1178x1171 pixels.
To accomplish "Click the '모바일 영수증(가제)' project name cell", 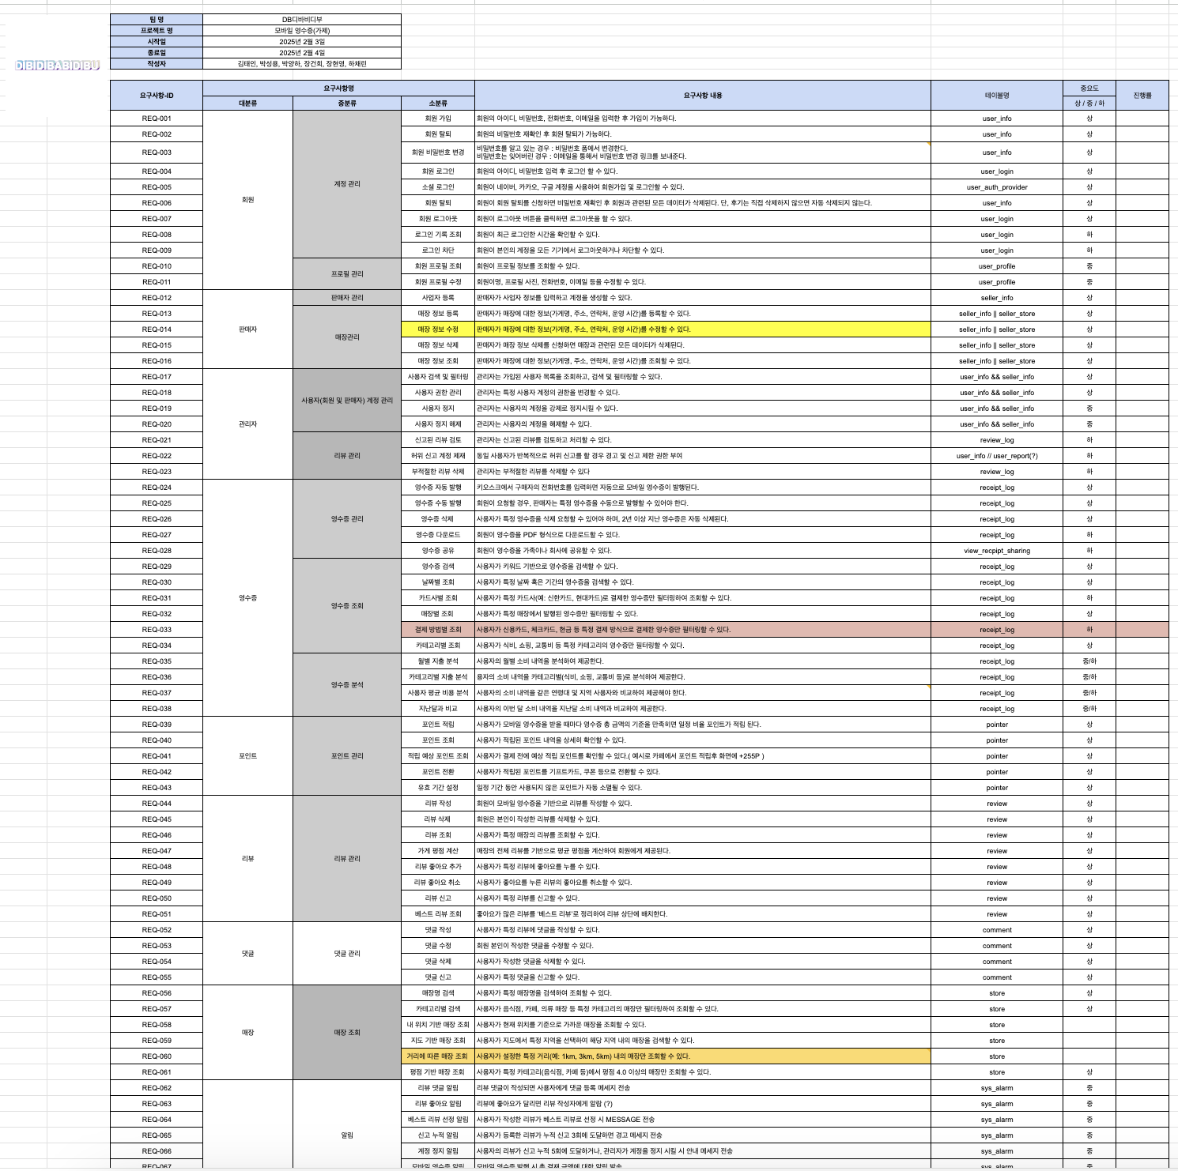I will 302,30.
